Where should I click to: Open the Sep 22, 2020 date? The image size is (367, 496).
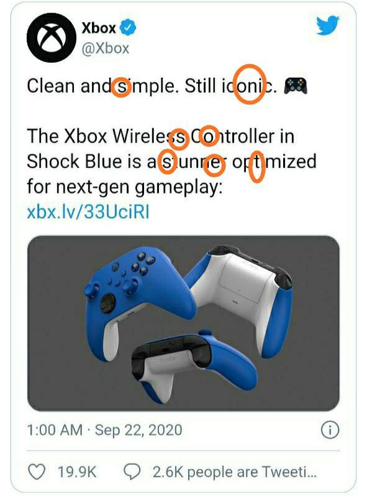click(138, 430)
